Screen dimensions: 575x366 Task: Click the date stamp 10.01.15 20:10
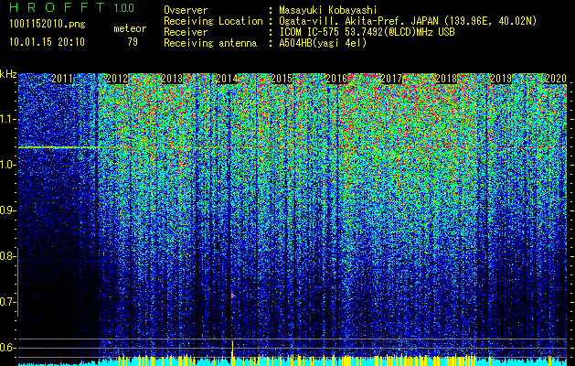point(47,42)
